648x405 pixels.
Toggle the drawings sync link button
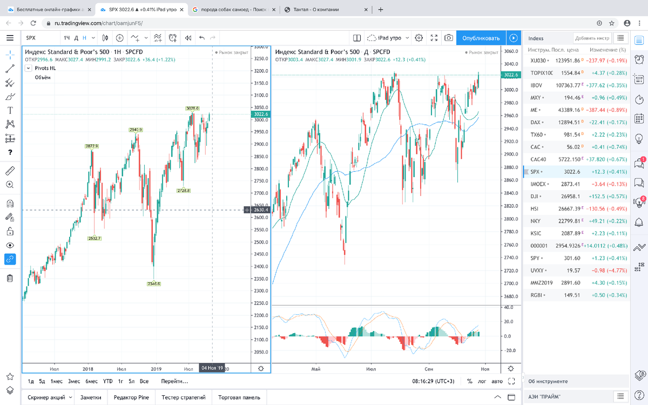pos(10,259)
